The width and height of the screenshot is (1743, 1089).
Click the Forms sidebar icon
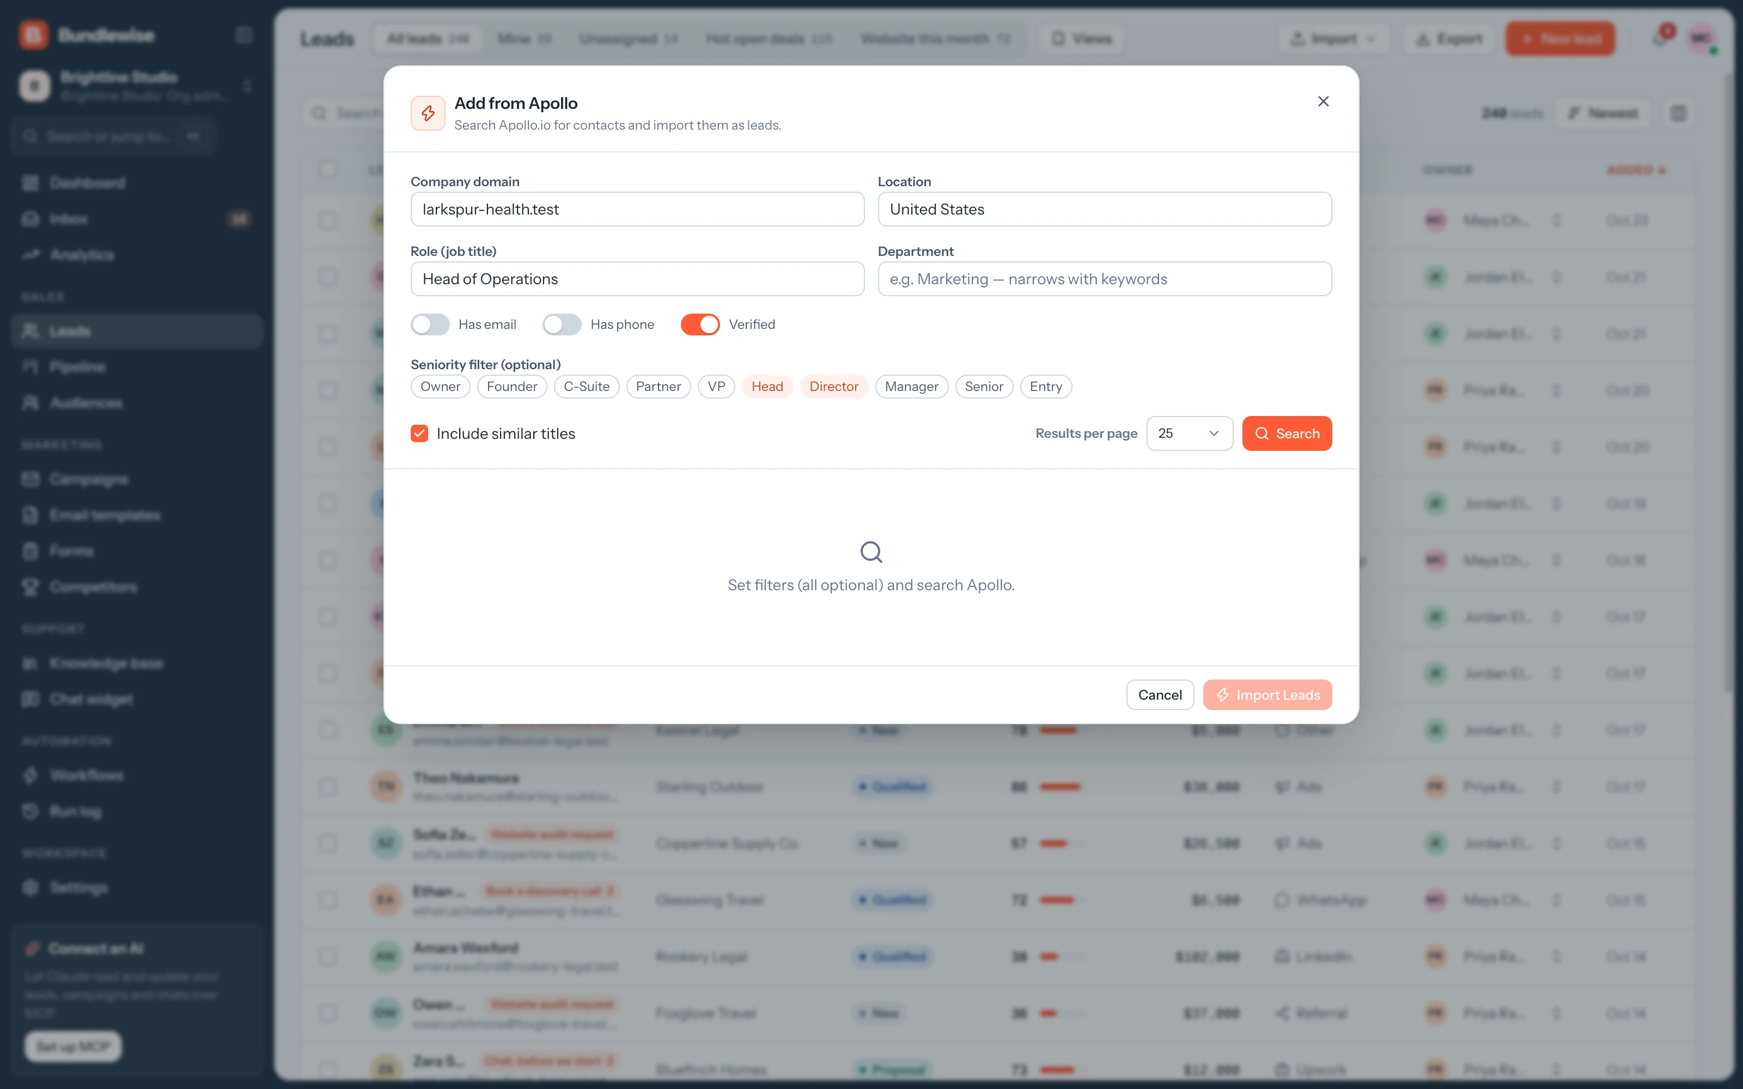click(x=31, y=552)
